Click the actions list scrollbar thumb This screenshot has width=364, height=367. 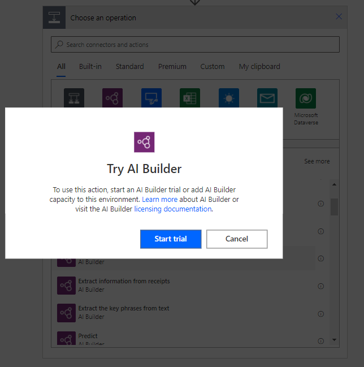point(334,207)
